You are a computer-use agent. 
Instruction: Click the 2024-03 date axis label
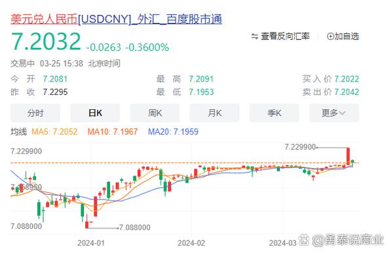point(283,243)
